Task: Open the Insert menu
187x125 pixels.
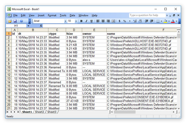Action: (x=41, y=16)
